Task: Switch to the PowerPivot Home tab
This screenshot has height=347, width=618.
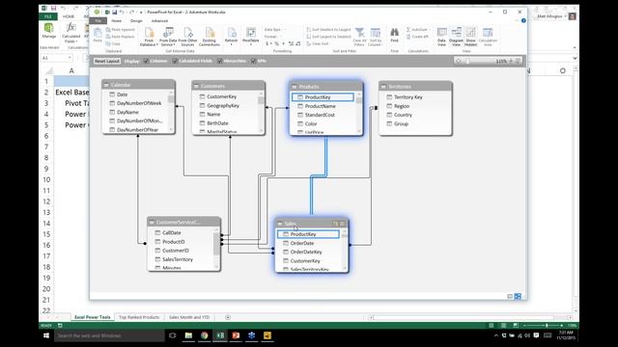Action: (116, 21)
